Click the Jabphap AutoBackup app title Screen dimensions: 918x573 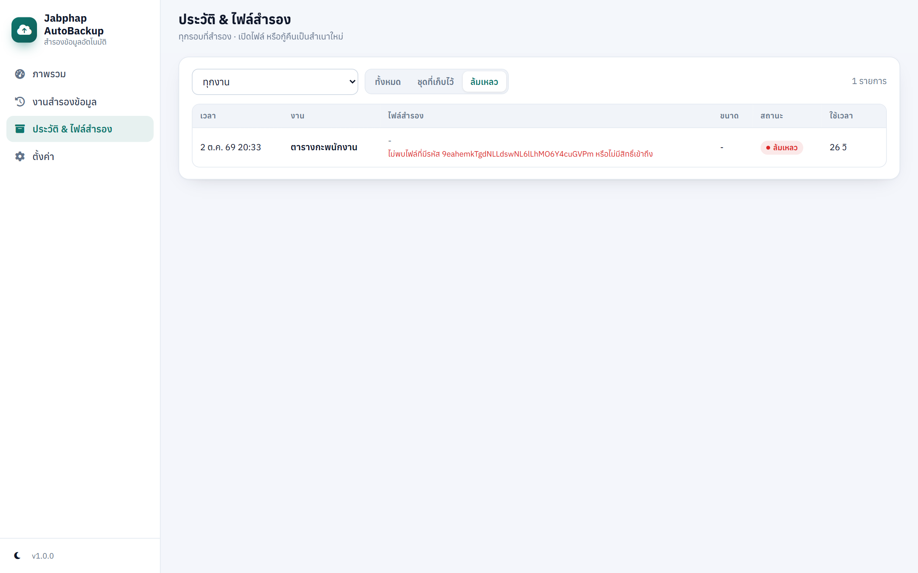pos(74,25)
